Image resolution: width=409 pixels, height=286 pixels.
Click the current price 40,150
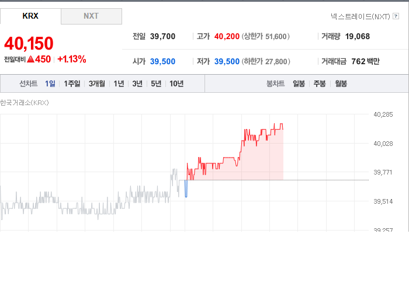tap(29, 43)
